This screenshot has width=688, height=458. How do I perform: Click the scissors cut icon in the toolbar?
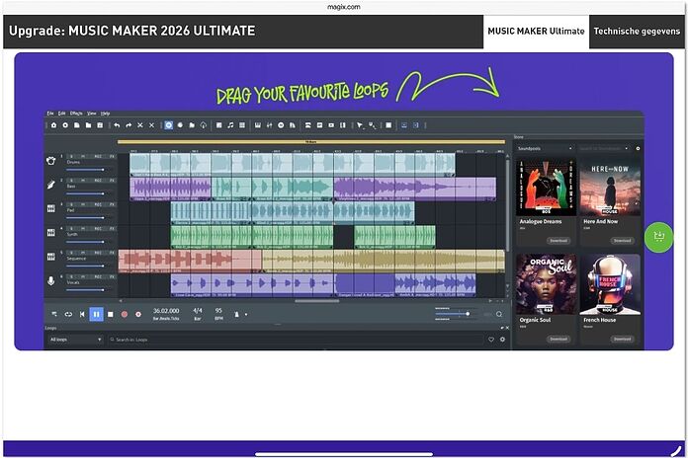pyautogui.click(x=140, y=125)
